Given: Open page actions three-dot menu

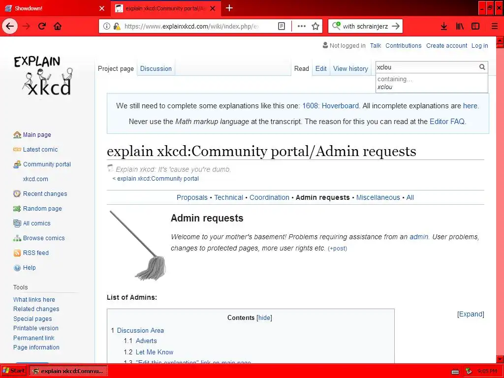Looking at the screenshot, I should pyautogui.click(x=302, y=27).
